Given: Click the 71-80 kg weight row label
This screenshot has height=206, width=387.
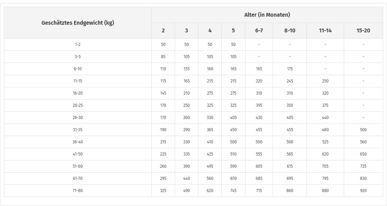Looking at the screenshot, I should [78, 191].
